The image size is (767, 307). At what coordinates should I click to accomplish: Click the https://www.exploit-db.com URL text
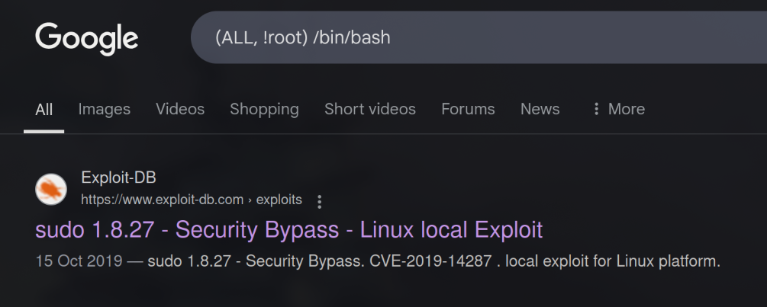(162, 200)
